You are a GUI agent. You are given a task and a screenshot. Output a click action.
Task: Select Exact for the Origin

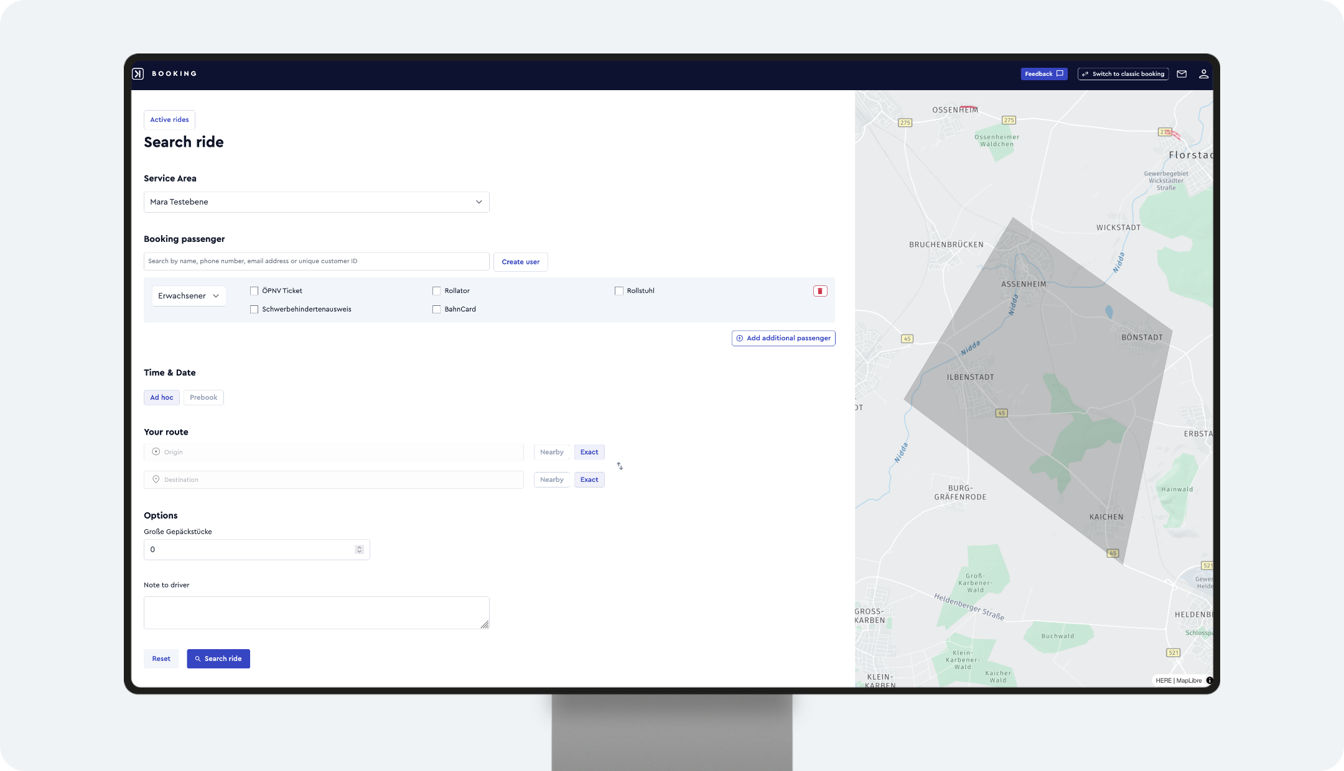point(589,452)
